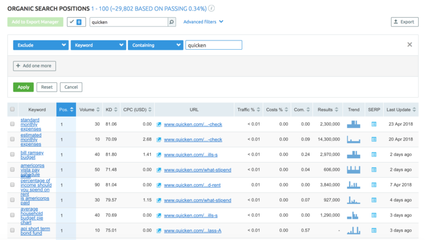Viewport: 426px width, 240px height.
Task: Click the selected items counter showing 0
Action: pos(77,22)
